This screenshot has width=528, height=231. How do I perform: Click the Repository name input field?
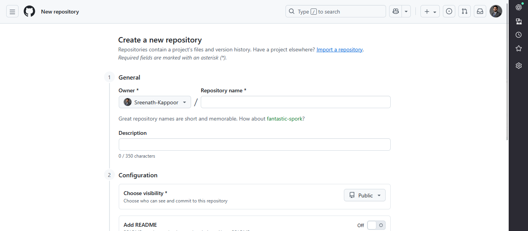tap(296, 102)
